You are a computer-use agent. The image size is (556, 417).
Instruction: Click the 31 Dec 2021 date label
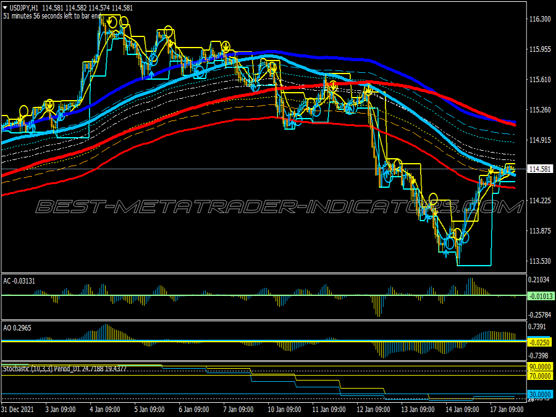(18, 409)
